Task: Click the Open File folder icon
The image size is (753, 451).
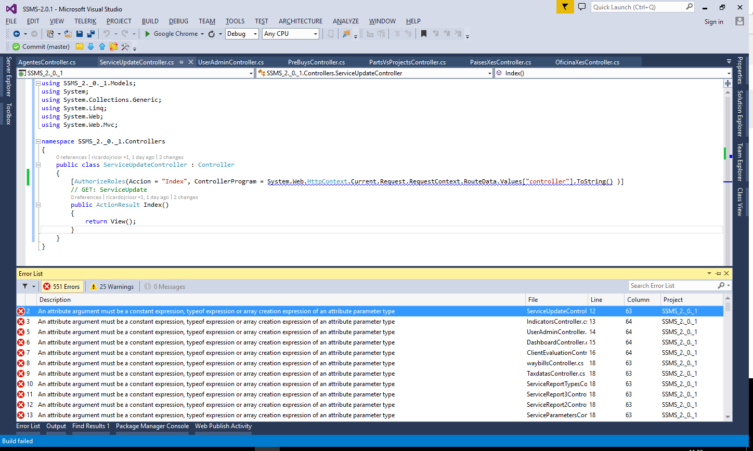Action: pos(68,34)
